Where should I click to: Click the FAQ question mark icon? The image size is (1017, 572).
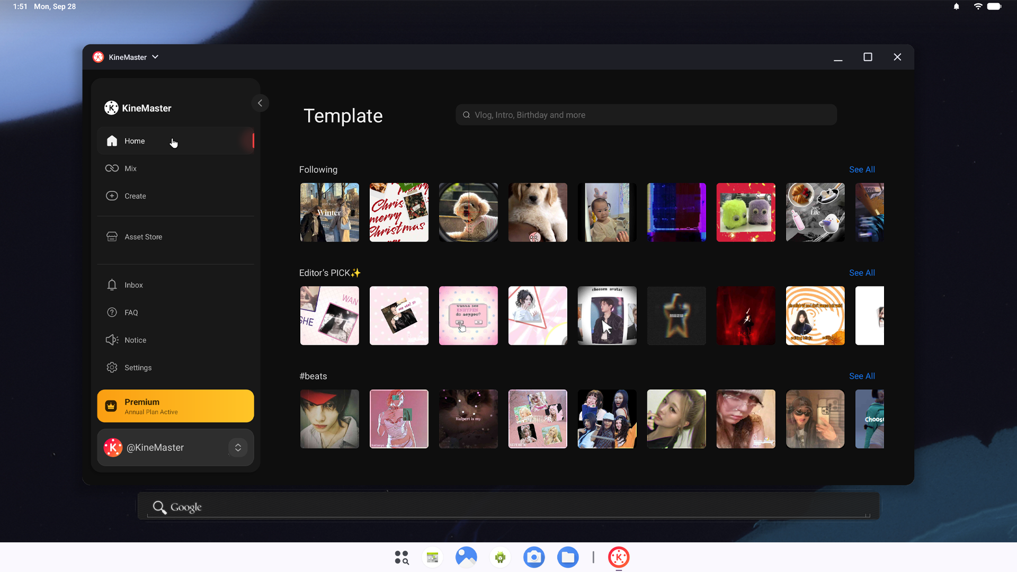pyautogui.click(x=112, y=312)
